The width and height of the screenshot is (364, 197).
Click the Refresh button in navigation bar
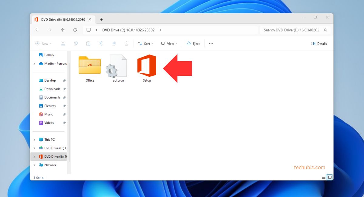click(x=75, y=30)
